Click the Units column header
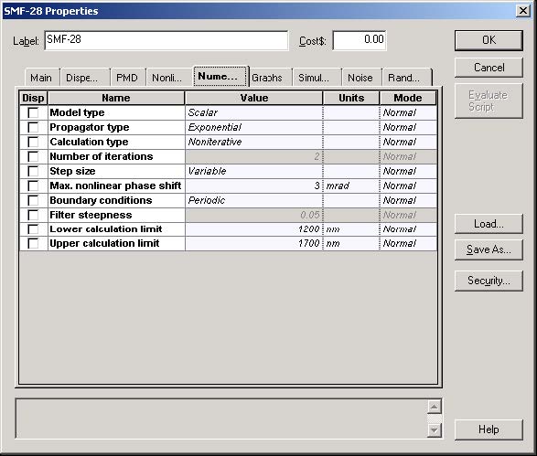Image resolution: width=537 pixels, height=456 pixels. pos(351,98)
